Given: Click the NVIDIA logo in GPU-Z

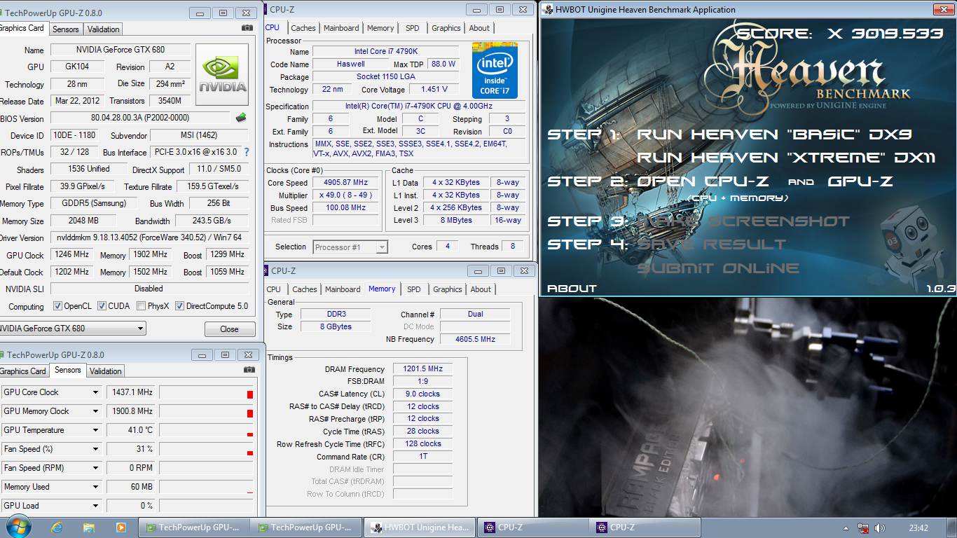Looking at the screenshot, I should [223, 75].
